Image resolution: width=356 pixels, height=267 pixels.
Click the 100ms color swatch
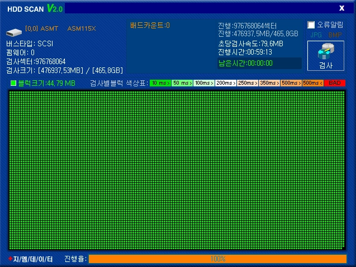click(204, 83)
